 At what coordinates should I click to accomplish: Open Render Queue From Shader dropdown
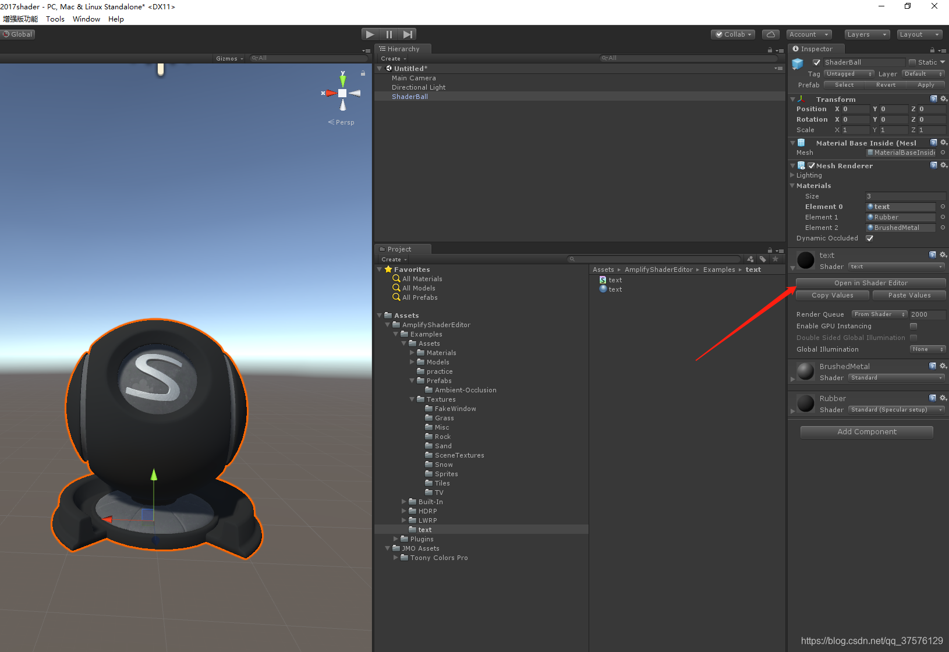tap(879, 314)
